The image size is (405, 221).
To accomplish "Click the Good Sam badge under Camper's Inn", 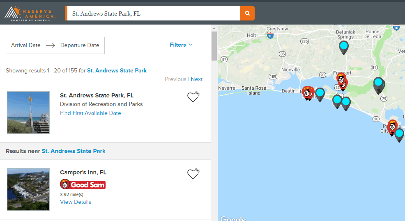I will click(83, 184).
